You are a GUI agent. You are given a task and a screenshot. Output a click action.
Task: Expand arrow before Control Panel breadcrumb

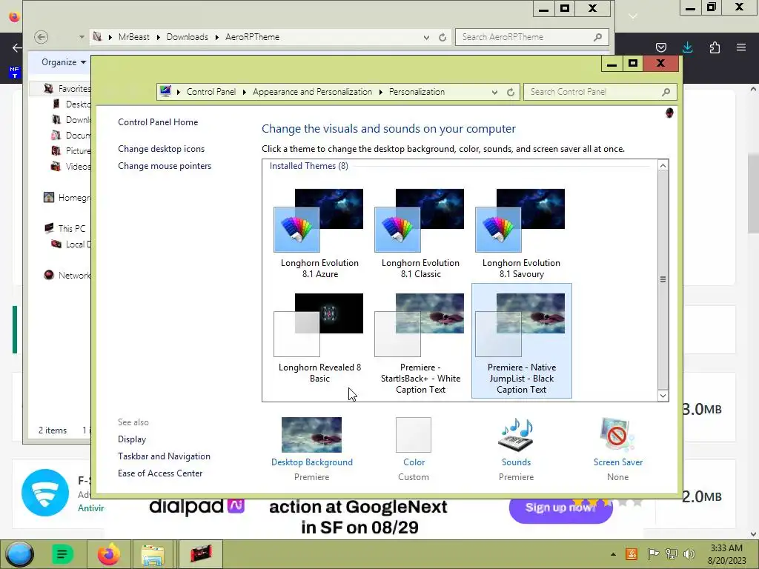179,92
